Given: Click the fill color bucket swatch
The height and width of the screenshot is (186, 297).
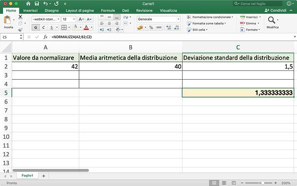Looking at the screenshot, I should point(75,27).
